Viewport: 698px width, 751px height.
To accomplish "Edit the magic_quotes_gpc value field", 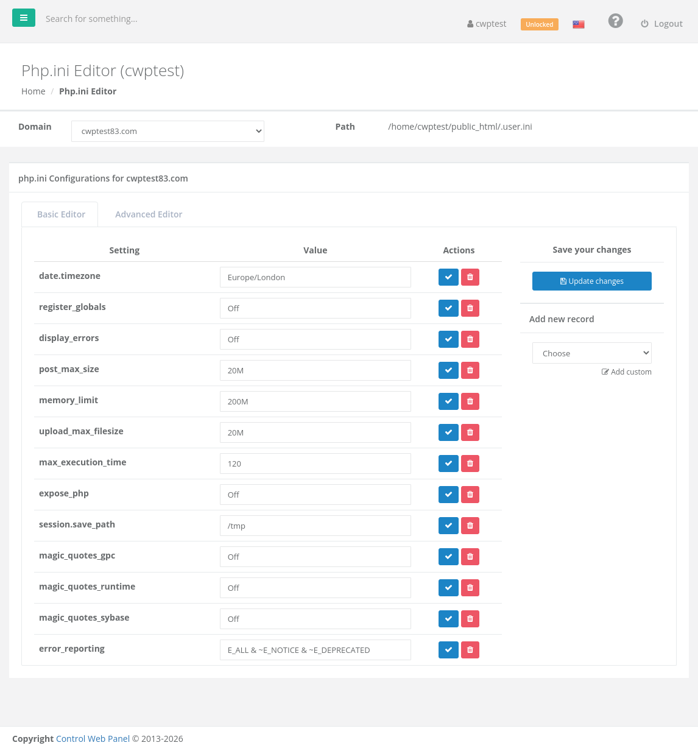I will [316, 557].
